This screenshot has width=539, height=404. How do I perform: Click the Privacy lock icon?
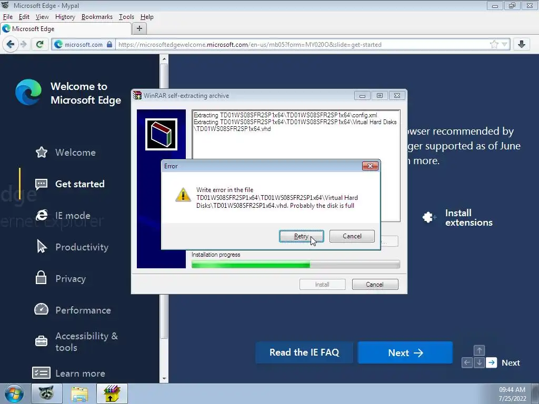coord(41,278)
